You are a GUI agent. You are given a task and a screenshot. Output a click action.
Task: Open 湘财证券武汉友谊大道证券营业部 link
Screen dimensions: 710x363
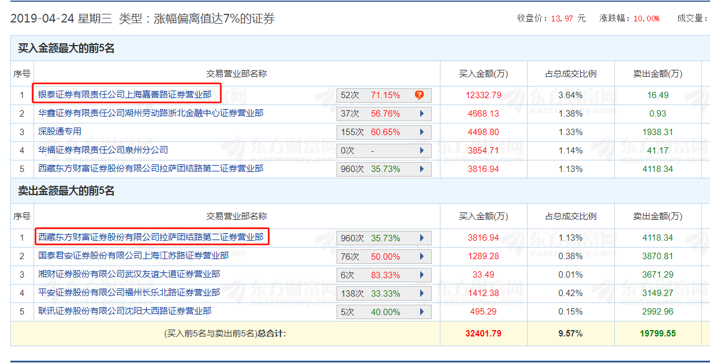click(x=129, y=274)
